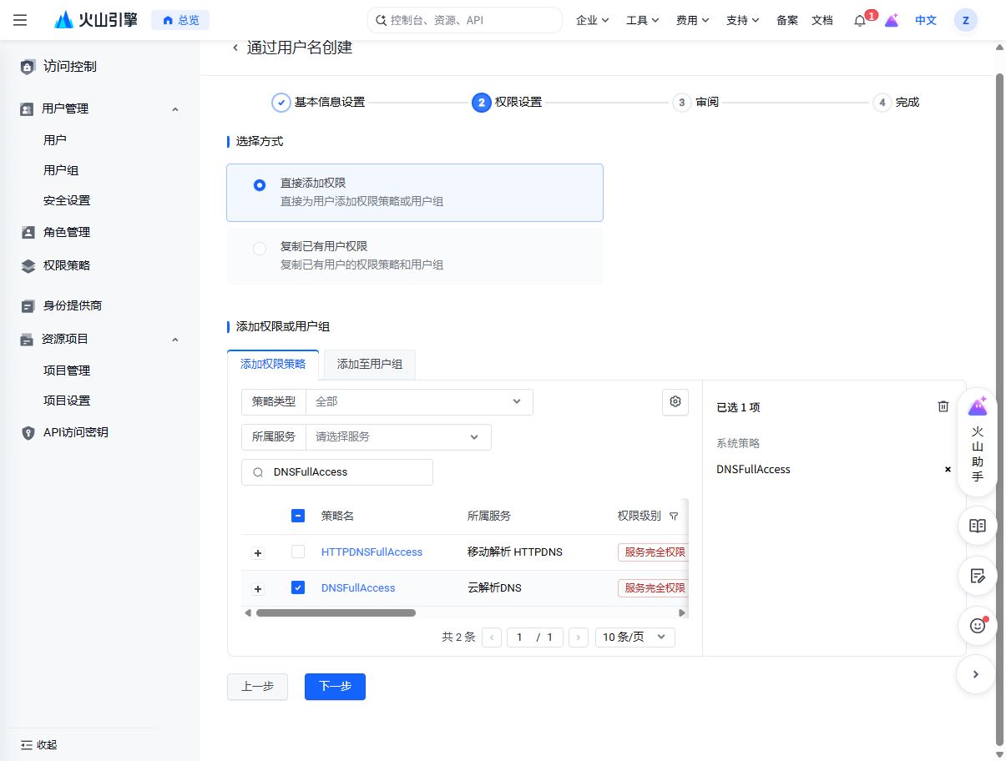Open 企业 header menu
The height and width of the screenshot is (761, 1006).
593,20
